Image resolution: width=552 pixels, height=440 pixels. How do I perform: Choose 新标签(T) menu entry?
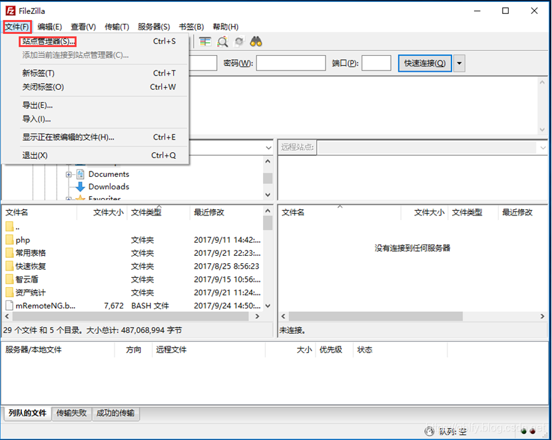pyautogui.click(x=96, y=73)
